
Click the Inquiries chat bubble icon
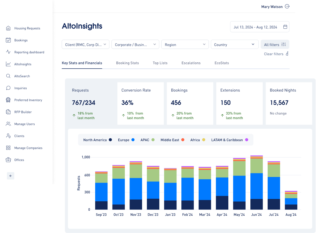[x=8, y=88]
